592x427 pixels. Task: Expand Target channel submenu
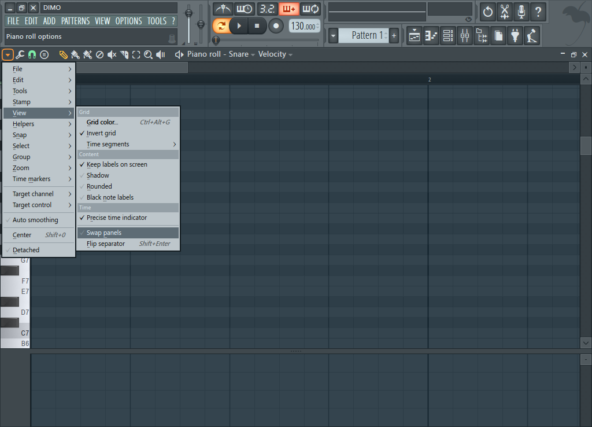point(39,194)
